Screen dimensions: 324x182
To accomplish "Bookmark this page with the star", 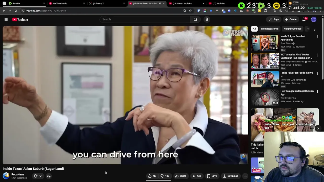I will [190, 11].
